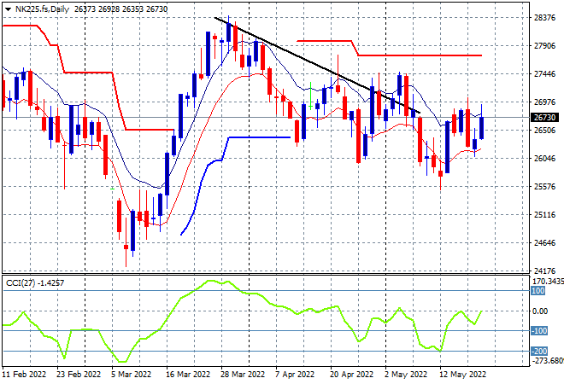Click the 24646 price axis label

(x=544, y=243)
